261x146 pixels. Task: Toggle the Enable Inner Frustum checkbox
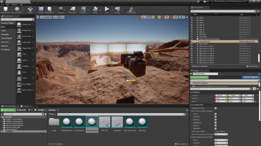pos(216,108)
